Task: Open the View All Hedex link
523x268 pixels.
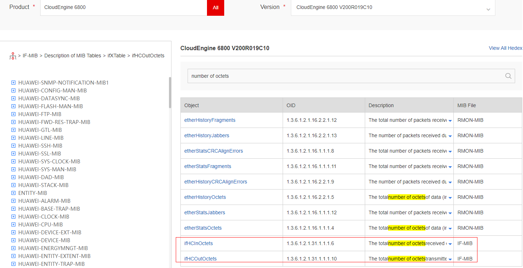Action: click(x=505, y=48)
